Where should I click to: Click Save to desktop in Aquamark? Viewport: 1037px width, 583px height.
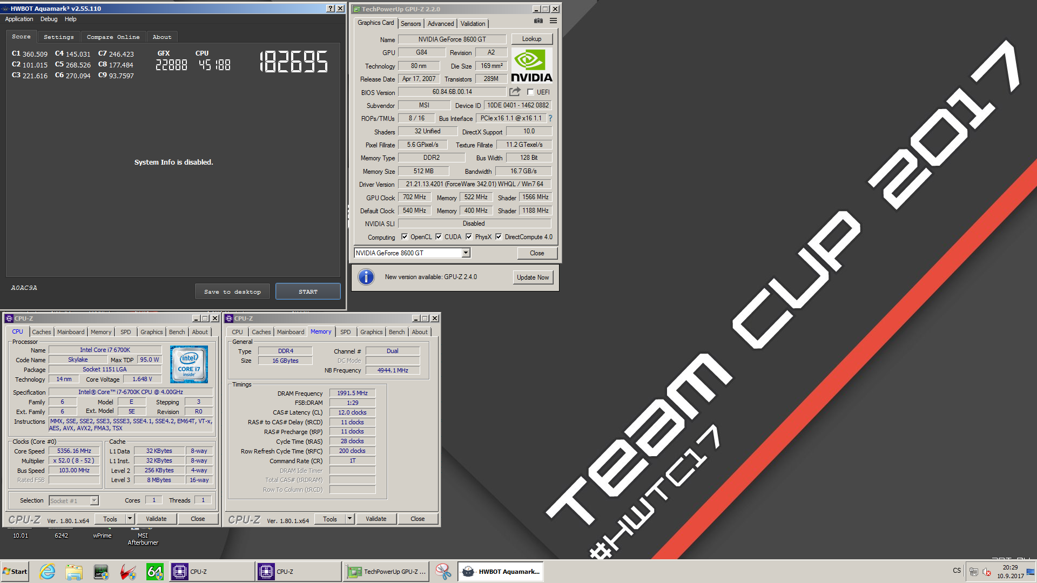tap(232, 291)
